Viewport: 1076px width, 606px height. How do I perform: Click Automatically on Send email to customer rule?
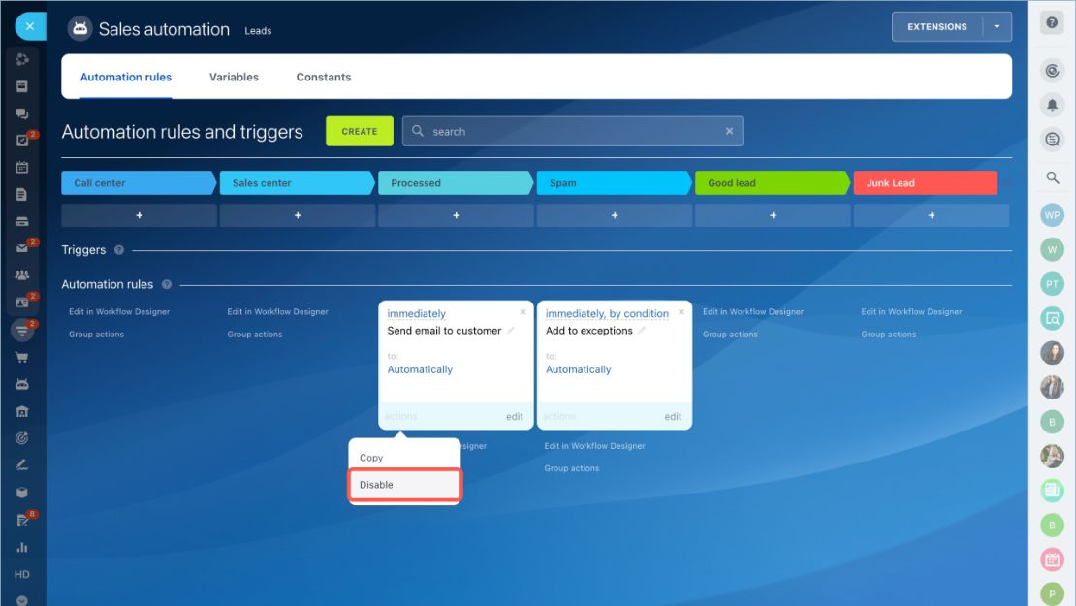pos(420,369)
